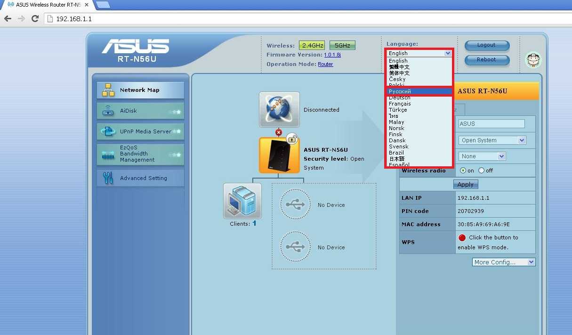Viewport: 572px width, 335px height.
Task: Click the AiDisk sidebar icon
Action: click(x=108, y=111)
